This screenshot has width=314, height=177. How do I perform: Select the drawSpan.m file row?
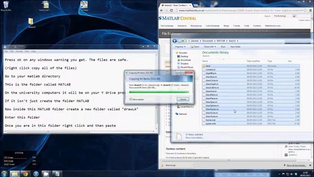(x=251, y=102)
